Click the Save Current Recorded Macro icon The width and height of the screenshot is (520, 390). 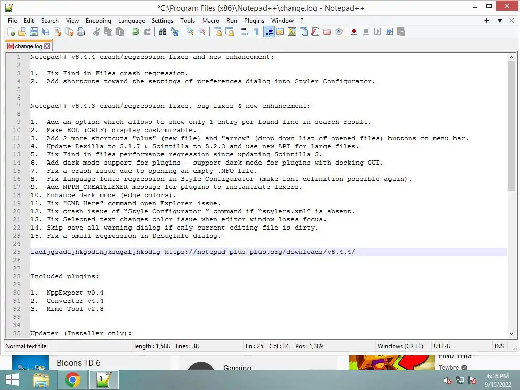coord(401,31)
